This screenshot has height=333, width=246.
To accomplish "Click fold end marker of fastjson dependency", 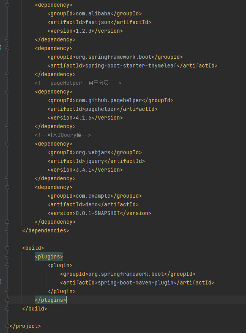I will (7, 40).
